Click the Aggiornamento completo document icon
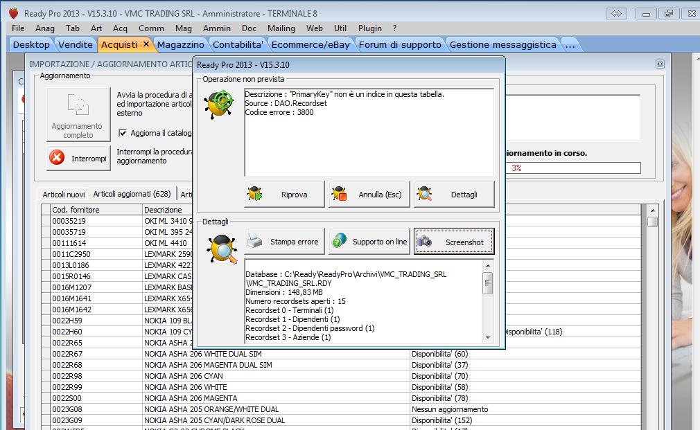Image resolution: width=700 pixels, height=430 pixels. (x=78, y=105)
